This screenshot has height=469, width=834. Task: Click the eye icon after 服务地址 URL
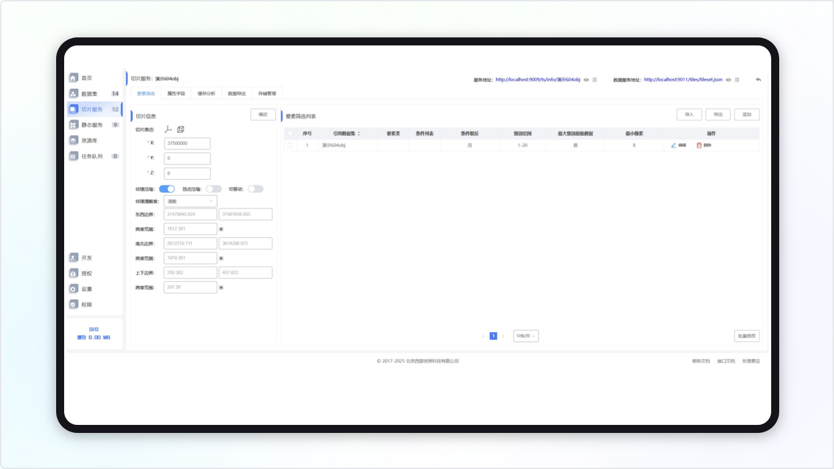coord(586,80)
